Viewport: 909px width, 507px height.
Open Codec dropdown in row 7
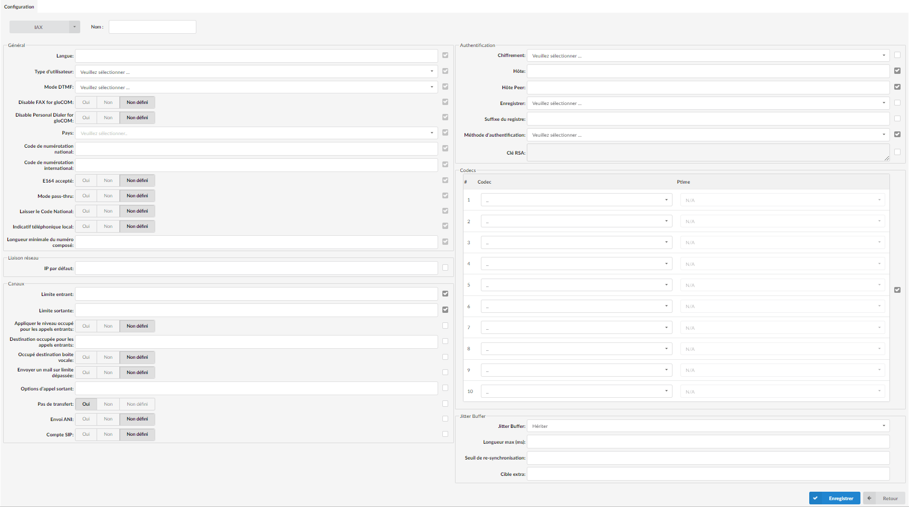[x=576, y=328]
